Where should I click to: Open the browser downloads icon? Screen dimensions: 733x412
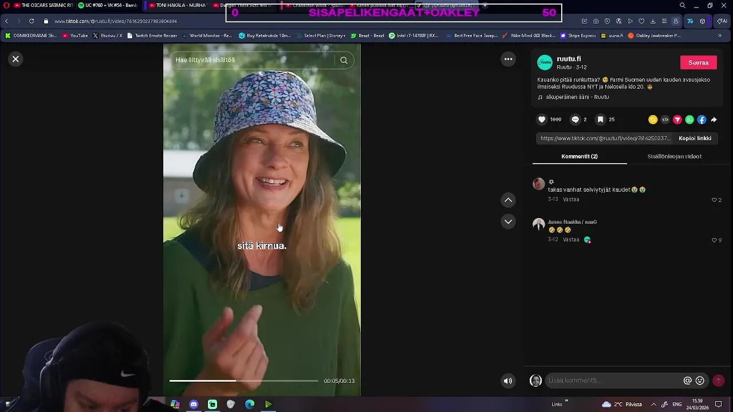point(653,21)
